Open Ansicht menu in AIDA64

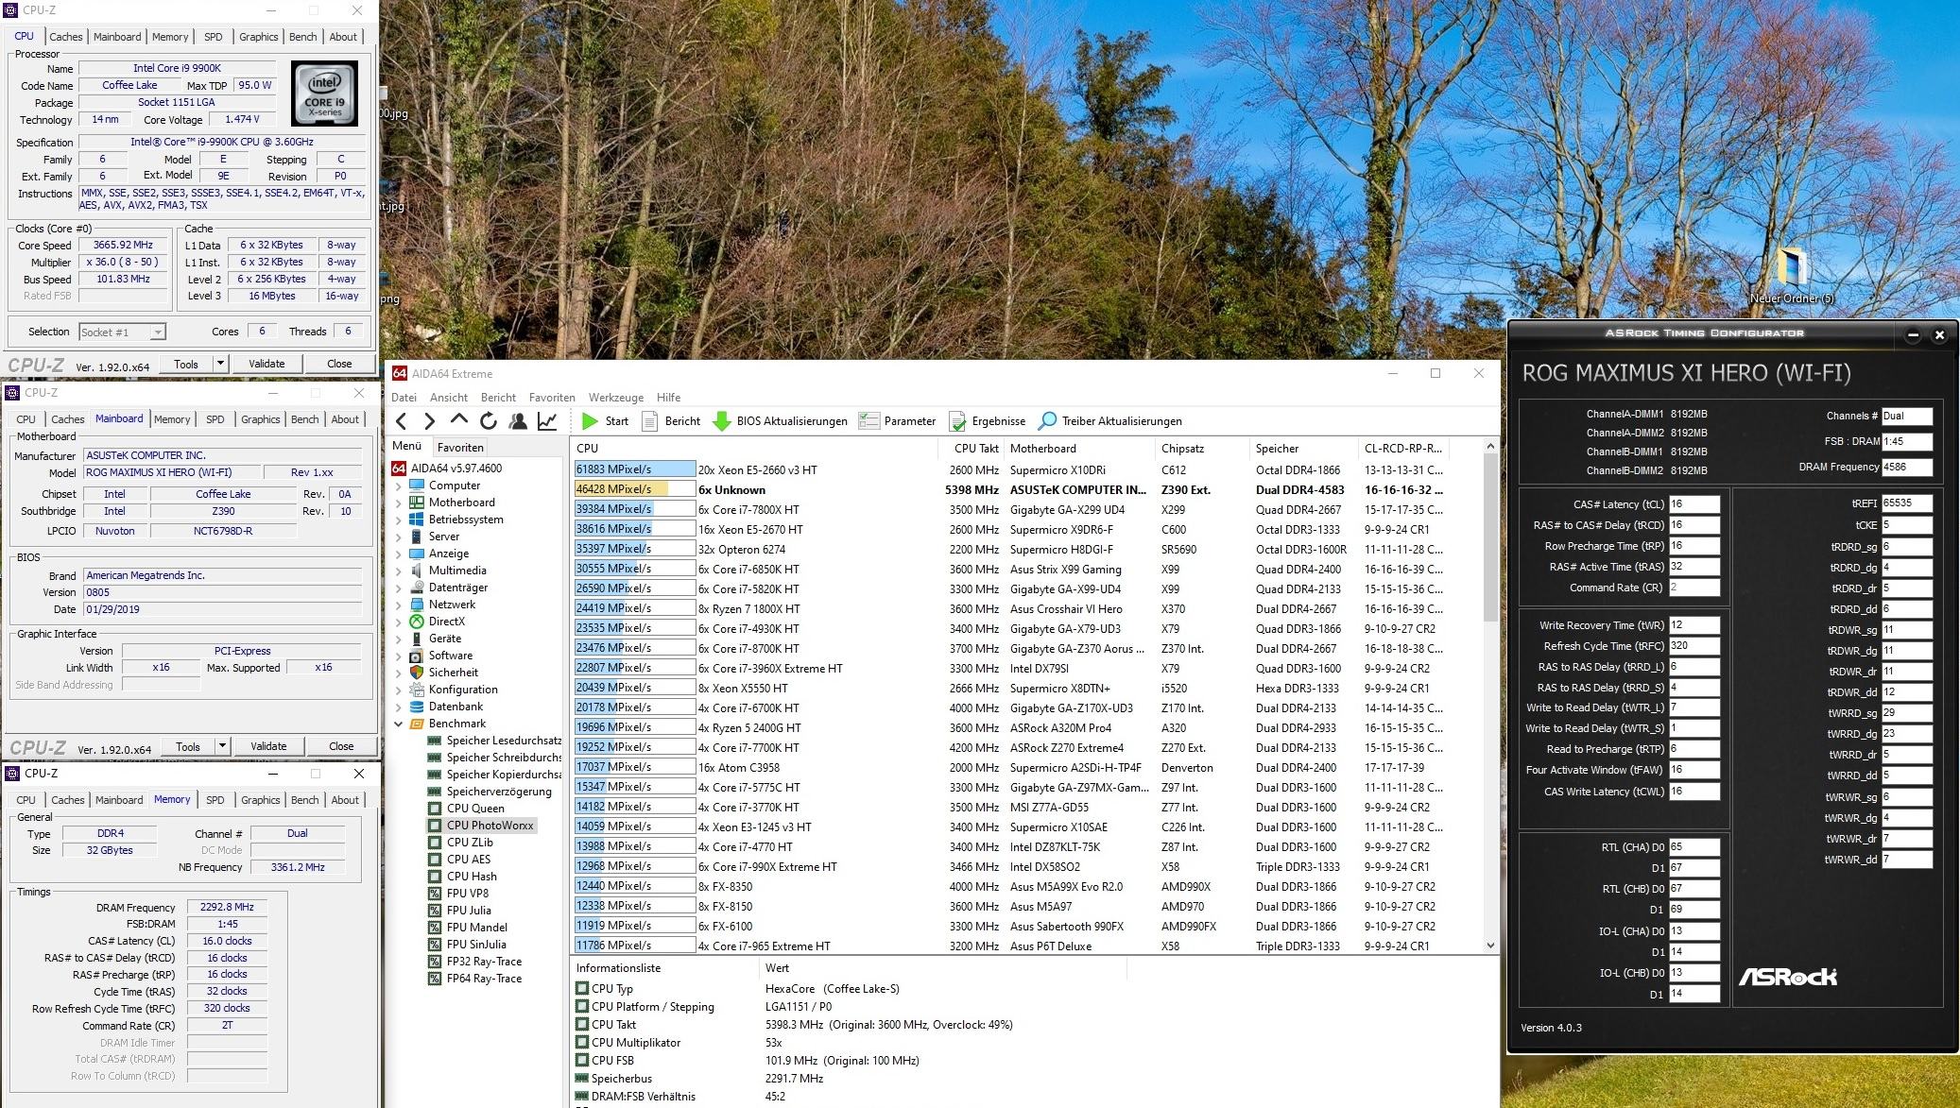449,398
